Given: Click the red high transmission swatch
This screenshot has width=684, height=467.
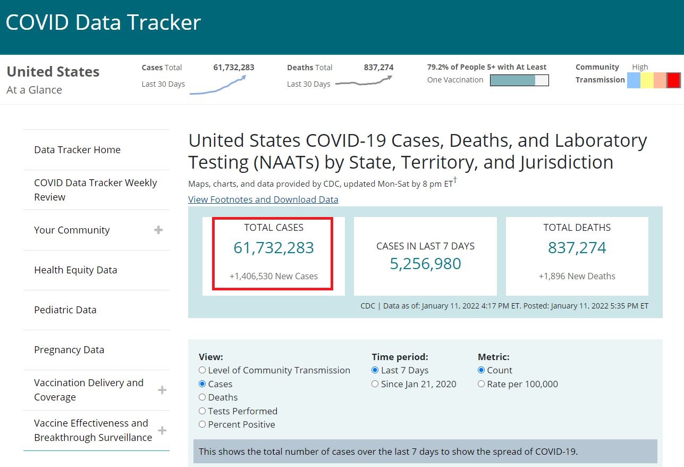Looking at the screenshot, I should 674,80.
